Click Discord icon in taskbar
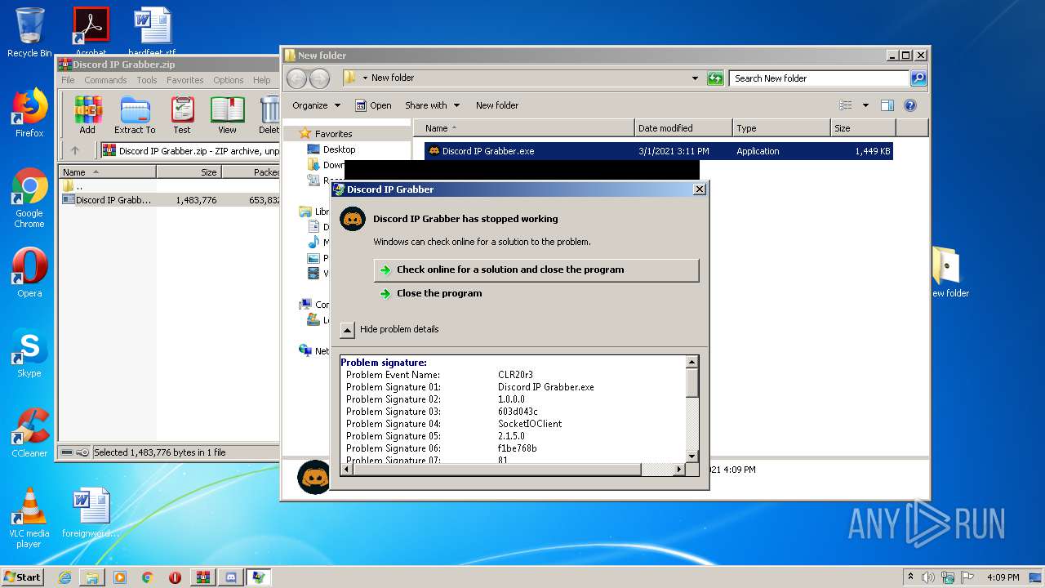 pos(230,577)
